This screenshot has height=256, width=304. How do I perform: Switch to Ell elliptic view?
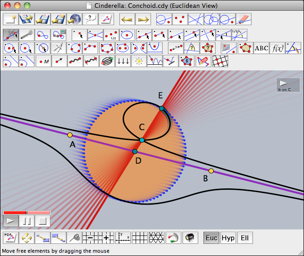(245, 238)
